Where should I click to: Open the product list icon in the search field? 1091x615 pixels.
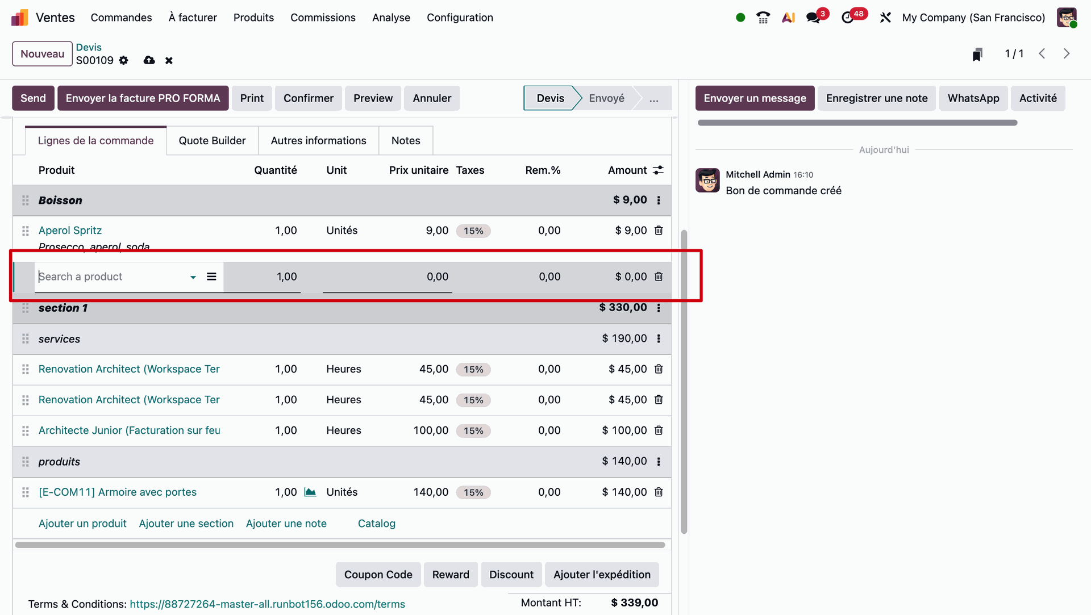211,277
